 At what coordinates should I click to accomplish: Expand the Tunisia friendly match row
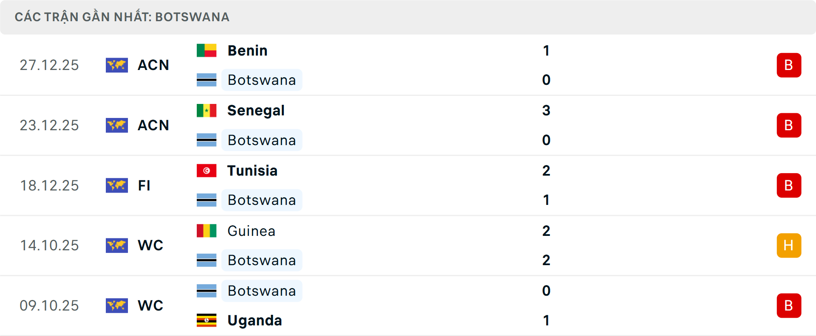coord(408,185)
